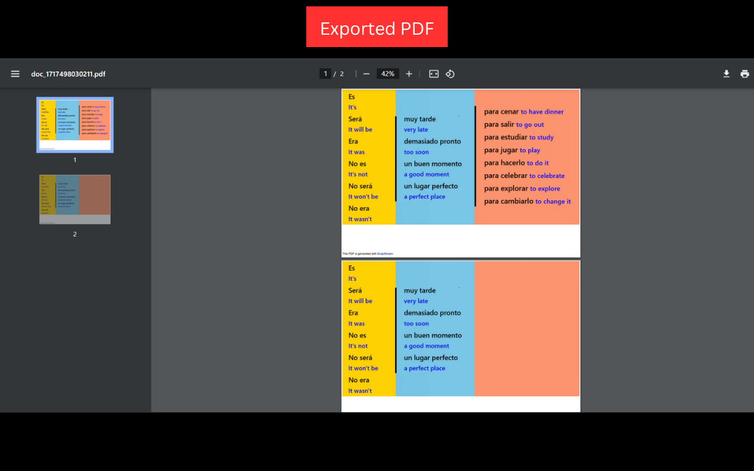The width and height of the screenshot is (754, 471).
Task: Click thumbnail label number 1
Action: (75, 160)
